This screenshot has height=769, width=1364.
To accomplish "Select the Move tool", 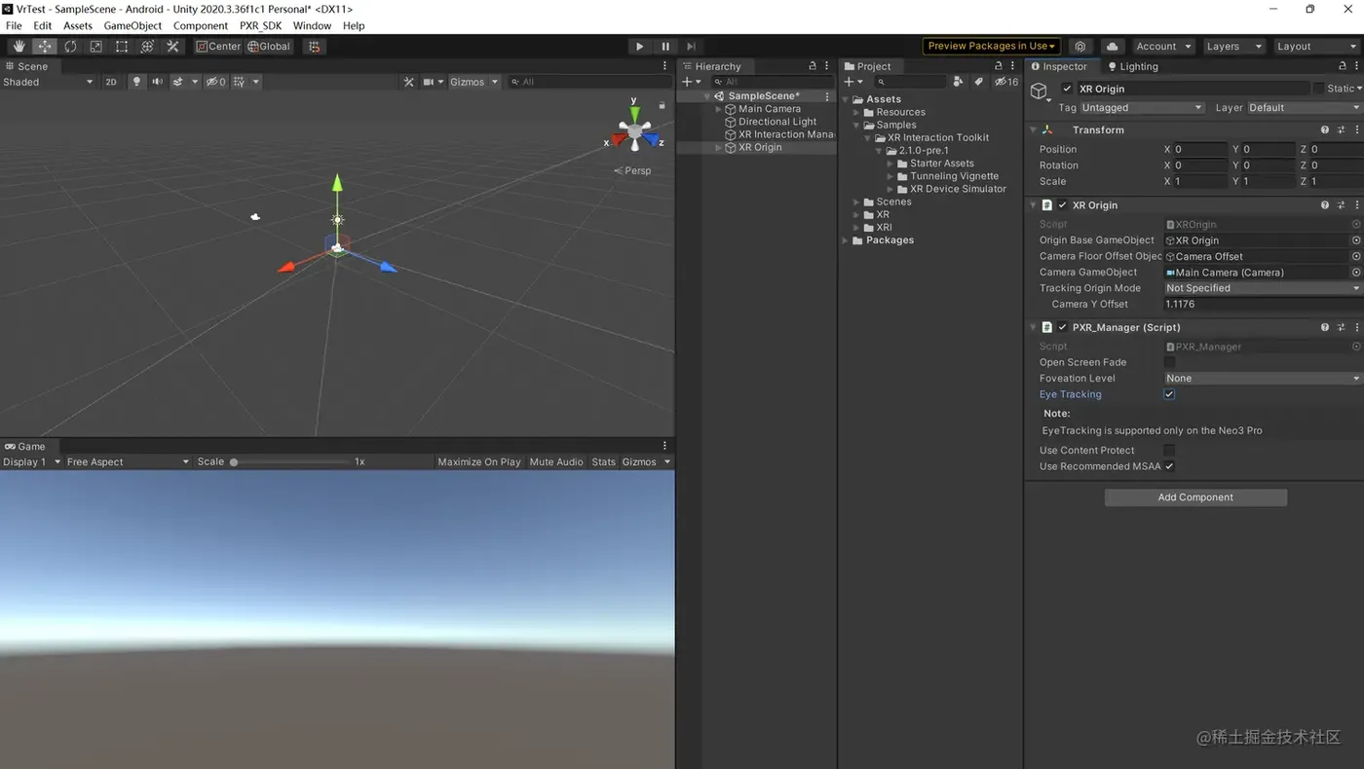I will [45, 46].
